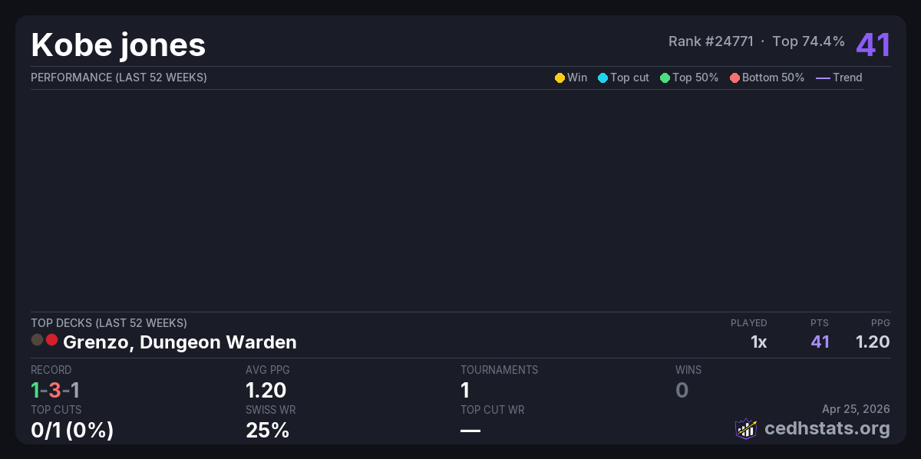Viewport: 921px width, 459px height.
Task: Open the Grenzo, Dungeon Warden deck entry
Action: pos(180,342)
